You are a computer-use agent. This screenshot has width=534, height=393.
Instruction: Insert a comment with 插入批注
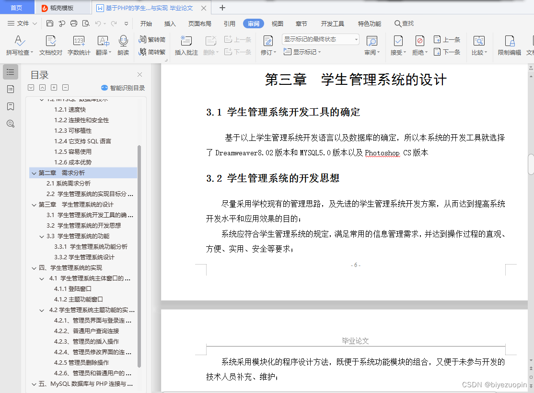(186, 46)
